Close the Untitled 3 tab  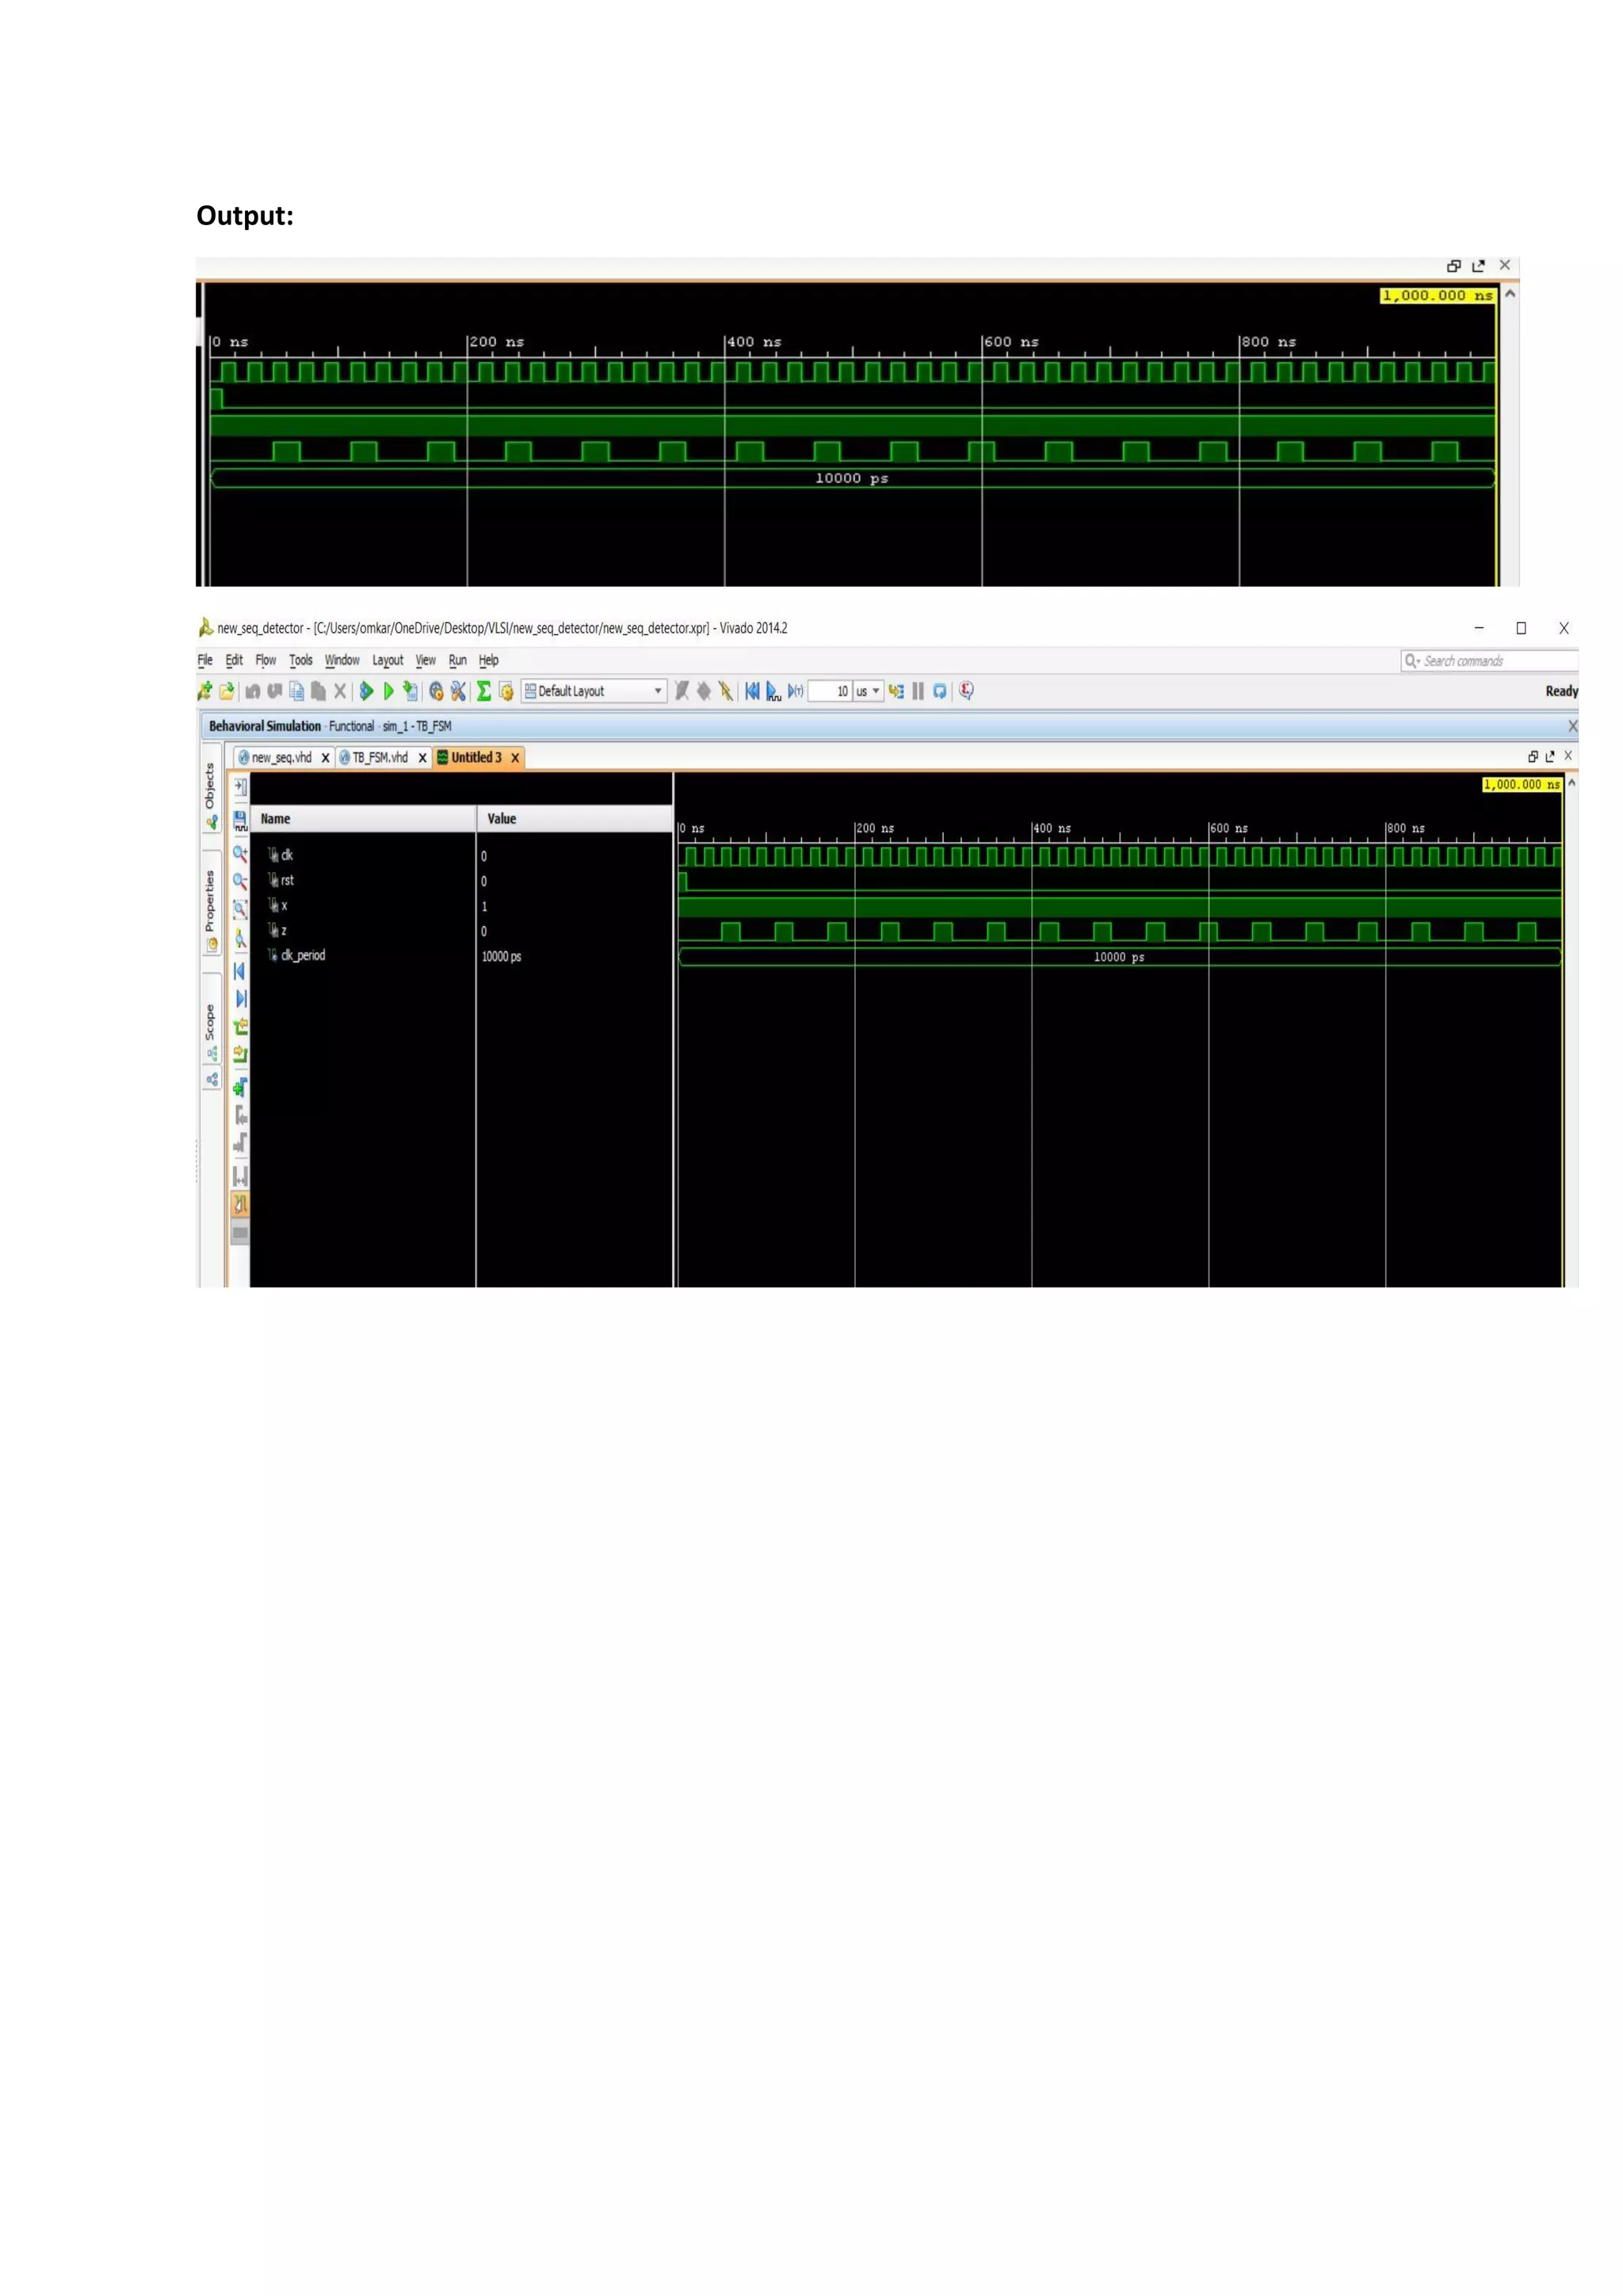516,758
